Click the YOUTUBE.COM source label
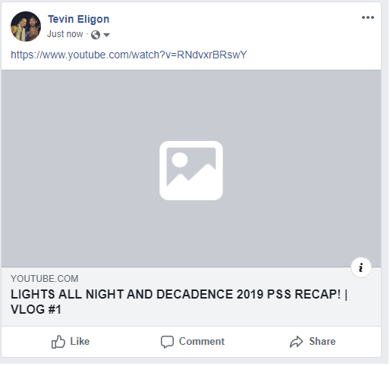Image resolution: width=390 pixels, height=366 pixels. coord(45,279)
